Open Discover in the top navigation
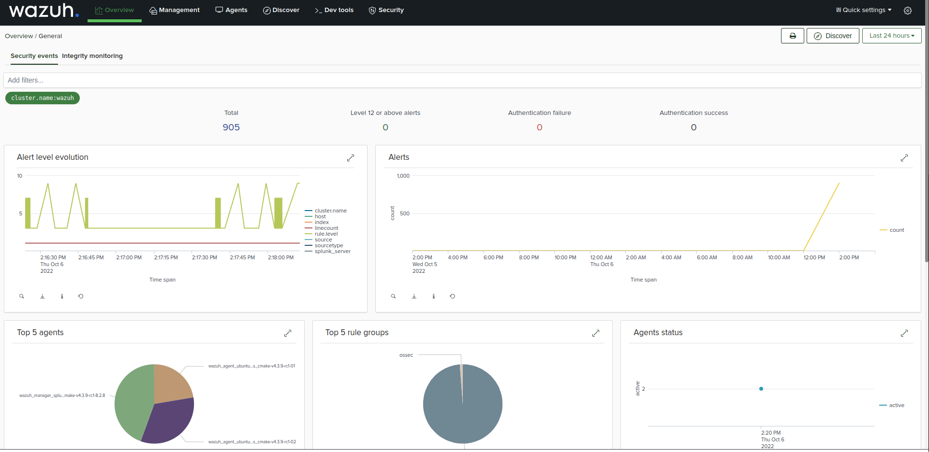 tap(281, 10)
